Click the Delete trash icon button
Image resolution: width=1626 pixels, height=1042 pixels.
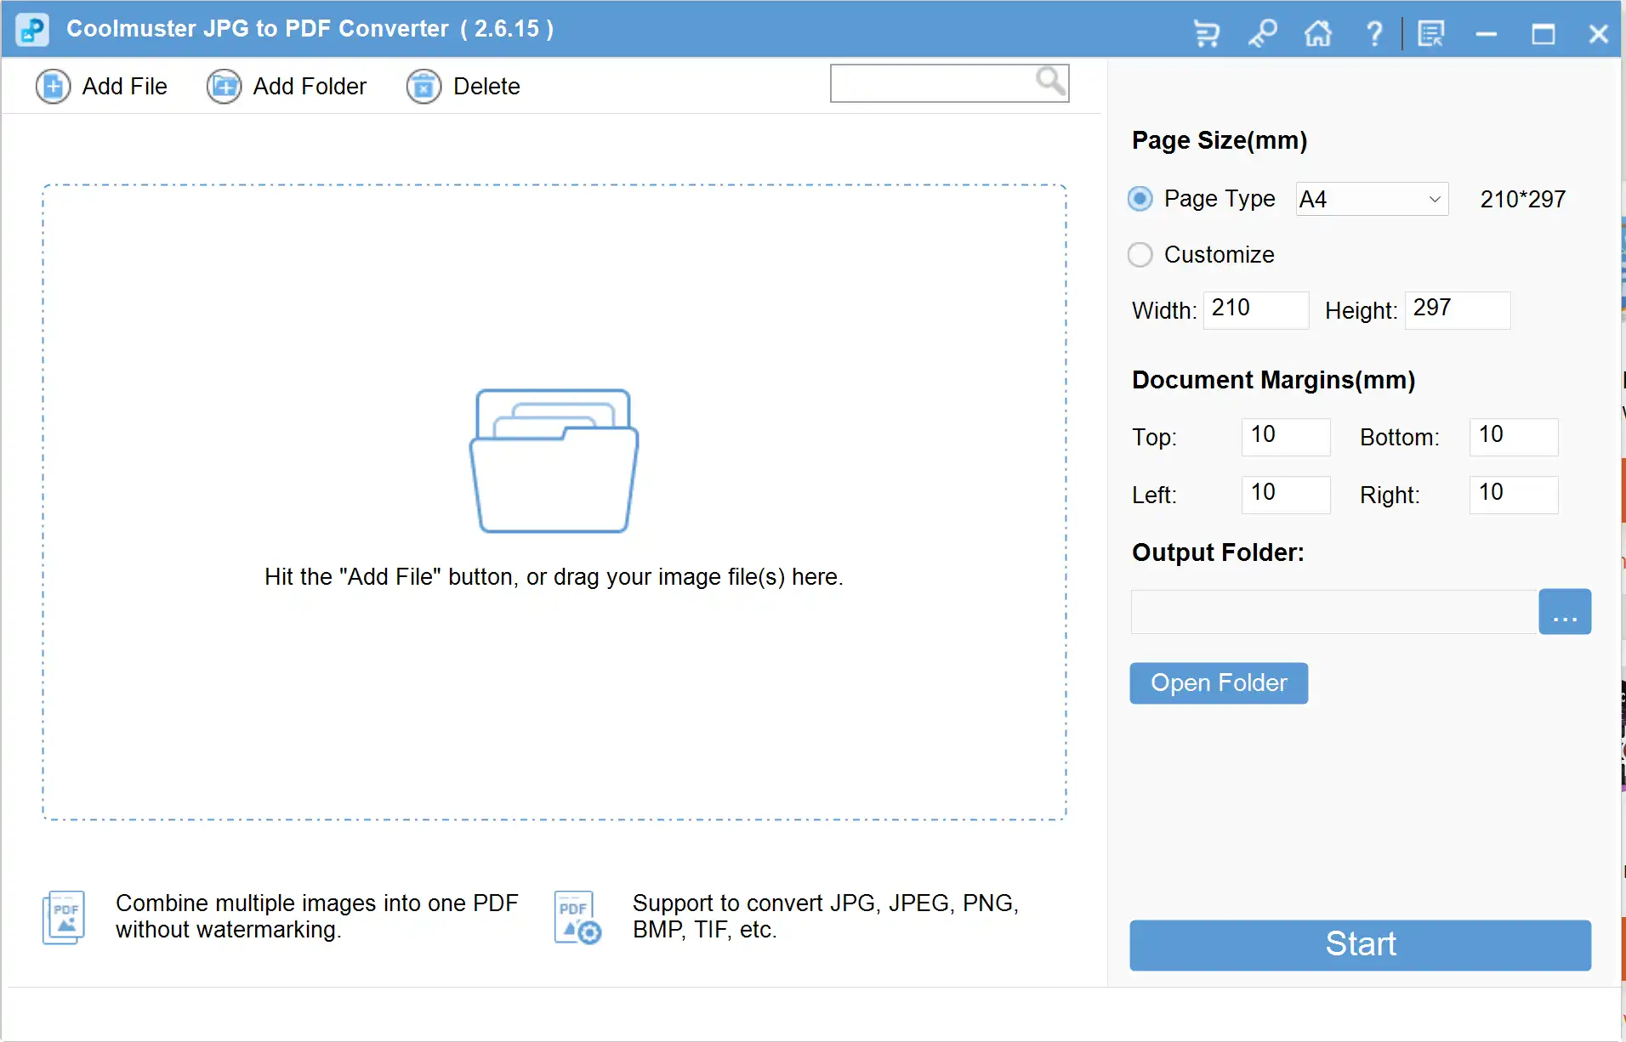coord(424,87)
